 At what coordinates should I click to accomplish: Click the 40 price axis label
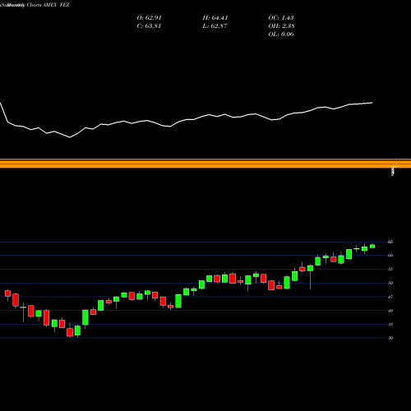coord(390,311)
